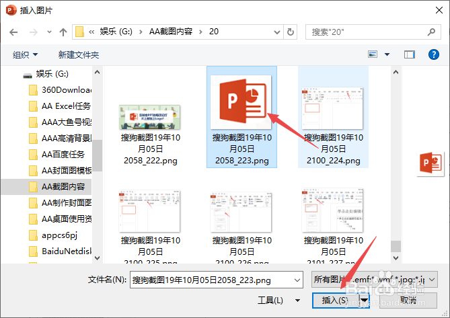Open the 360Download folder
The height and width of the screenshot is (318, 450).
[x=61, y=90]
